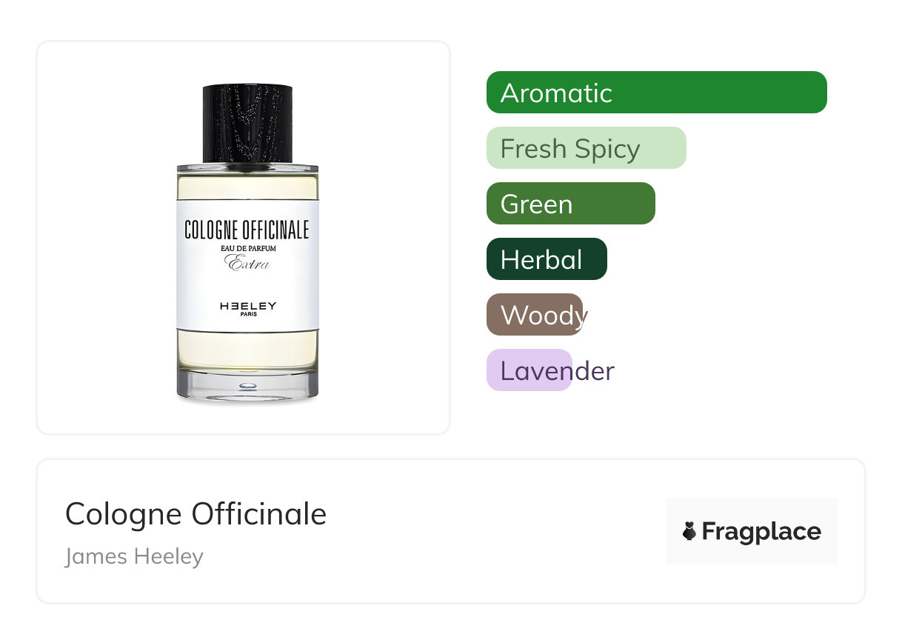
Task: Click the HEELEY Paris text on bottle
Action: tap(247, 309)
